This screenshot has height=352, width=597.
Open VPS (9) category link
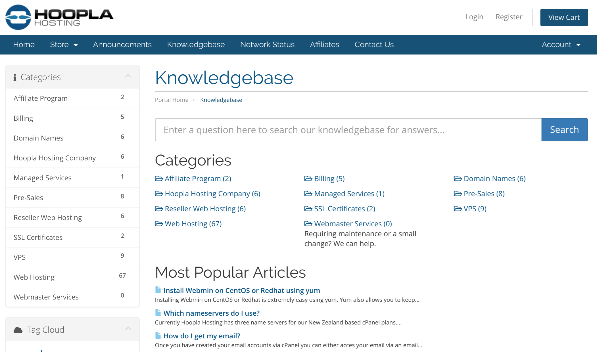click(475, 209)
